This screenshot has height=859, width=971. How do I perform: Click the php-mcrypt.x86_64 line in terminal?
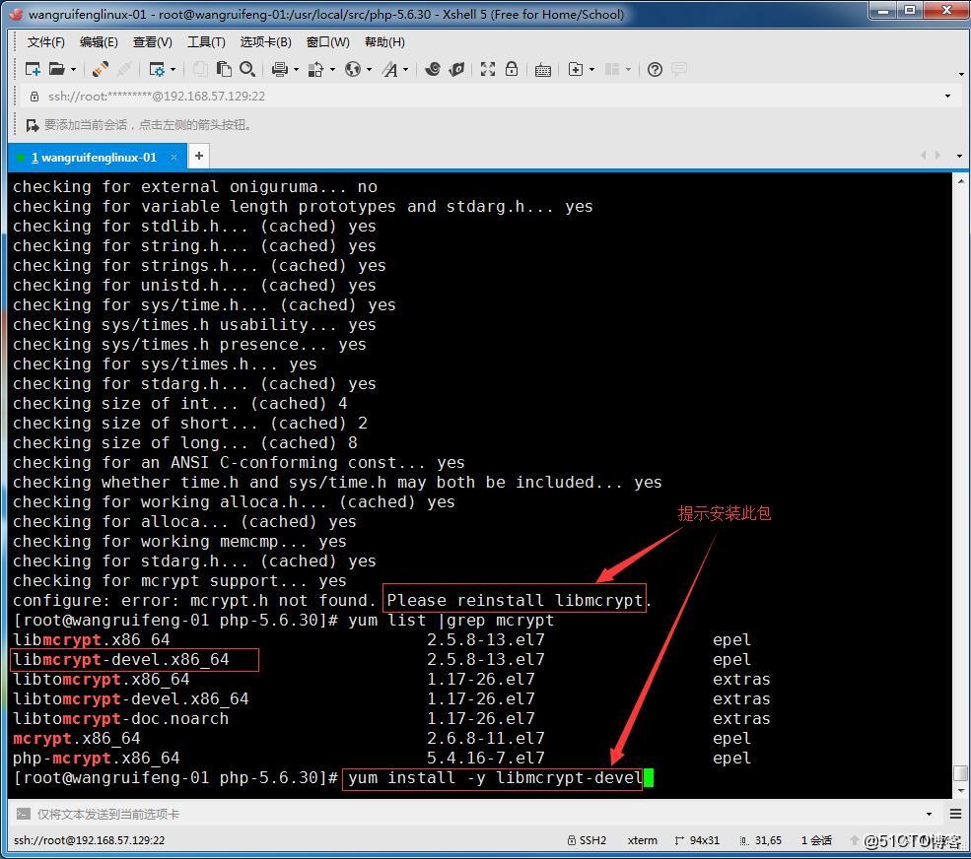tap(96, 759)
